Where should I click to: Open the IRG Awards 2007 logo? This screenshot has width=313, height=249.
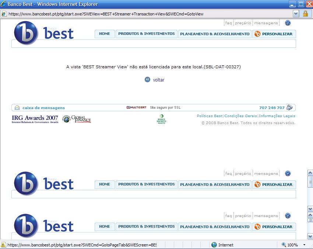click(x=35, y=119)
